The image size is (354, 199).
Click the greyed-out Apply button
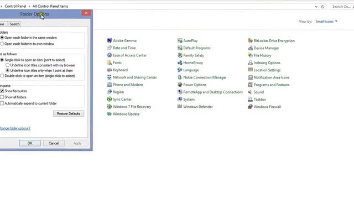(x=77, y=143)
